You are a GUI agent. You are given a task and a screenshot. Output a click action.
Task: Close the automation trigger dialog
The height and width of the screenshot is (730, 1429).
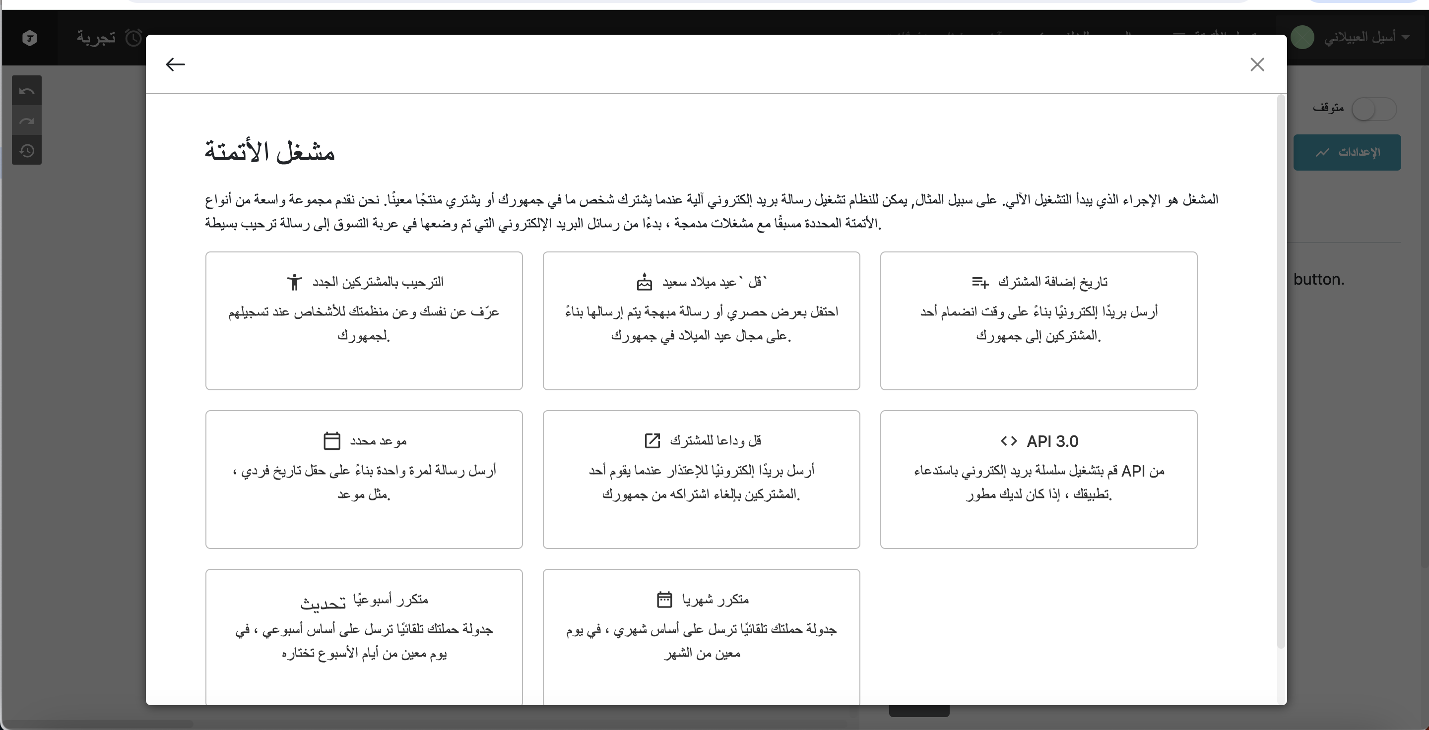point(1257,64)
